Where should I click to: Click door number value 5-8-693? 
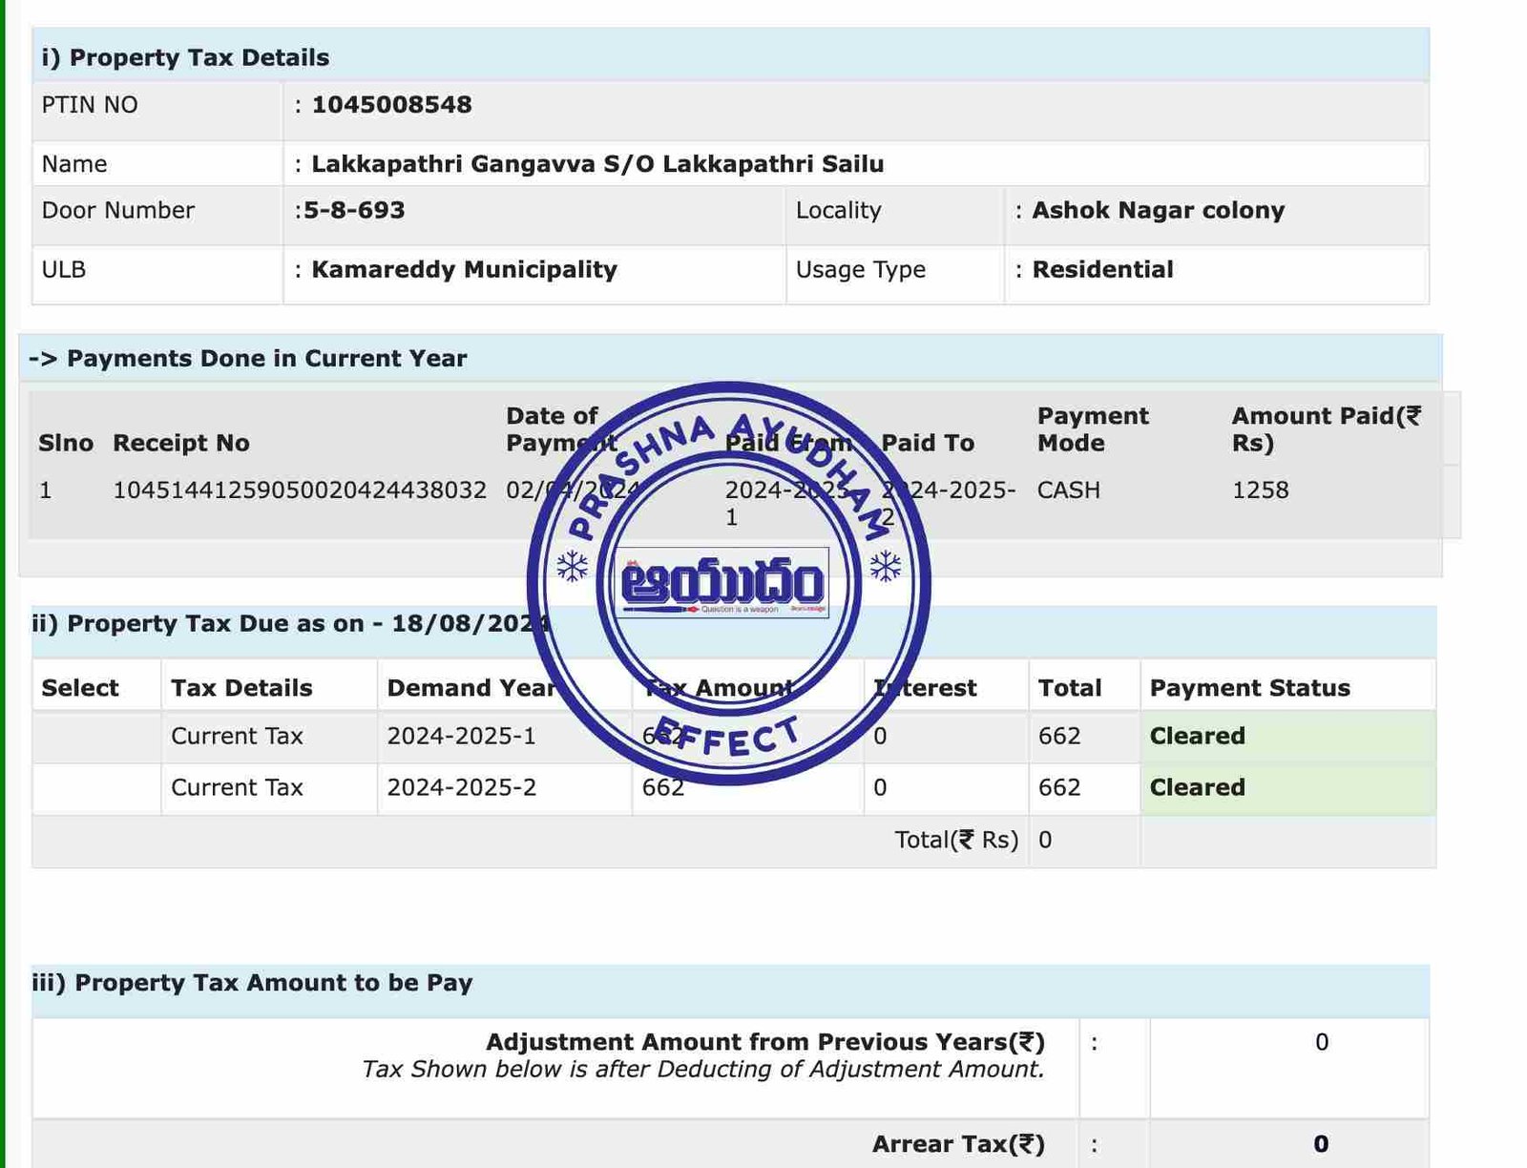354,210
